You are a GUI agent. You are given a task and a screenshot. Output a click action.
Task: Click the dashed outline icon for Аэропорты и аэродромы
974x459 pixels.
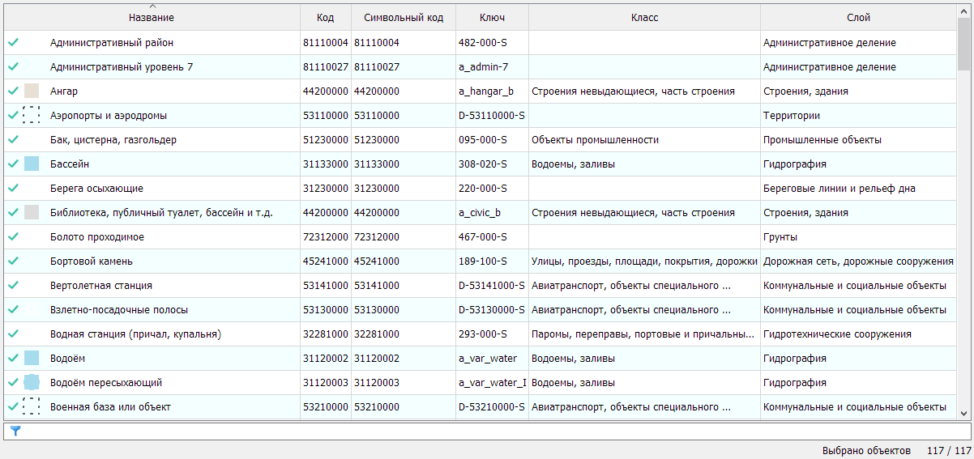click(32, 116)
